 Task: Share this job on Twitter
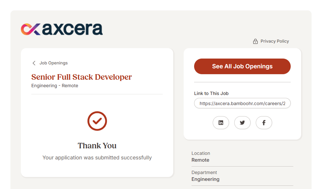242,123
